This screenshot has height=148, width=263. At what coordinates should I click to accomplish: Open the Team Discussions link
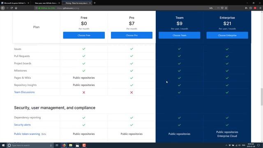coord(24,92)
